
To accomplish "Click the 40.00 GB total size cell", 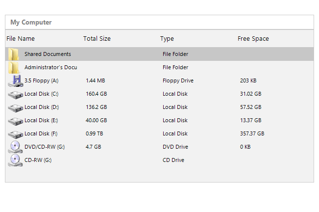I will (96, 120).
